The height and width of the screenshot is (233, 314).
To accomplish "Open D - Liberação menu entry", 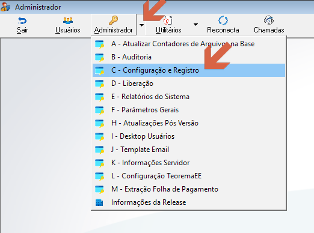I will pyautogui.click(x=189, y=83).
